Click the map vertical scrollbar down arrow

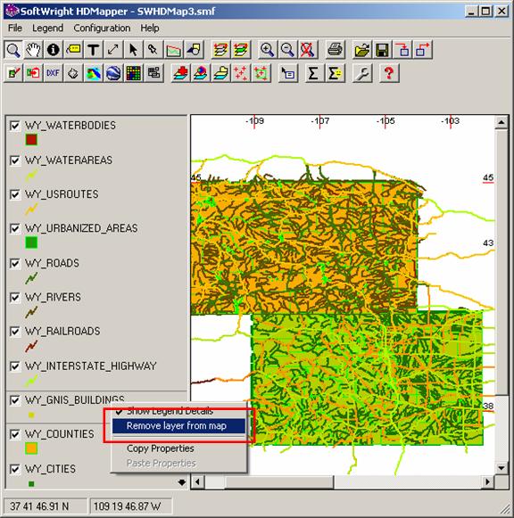[502, 468]
